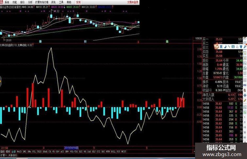Select the PSY indicator tab

click(118, 152)
